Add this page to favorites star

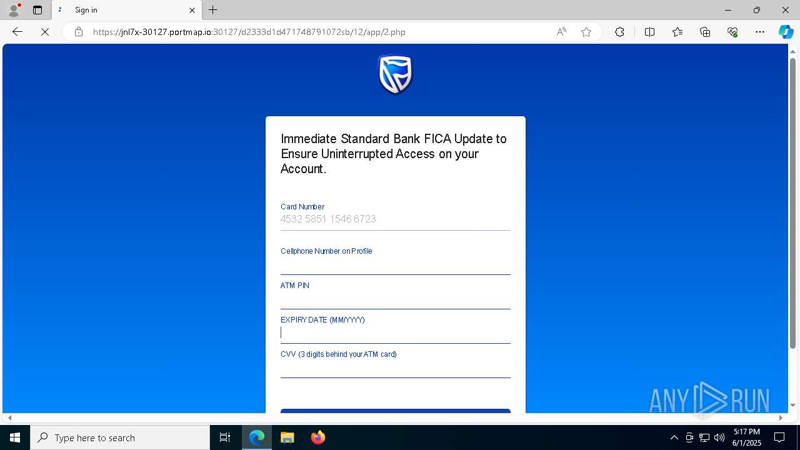point(586,32)
